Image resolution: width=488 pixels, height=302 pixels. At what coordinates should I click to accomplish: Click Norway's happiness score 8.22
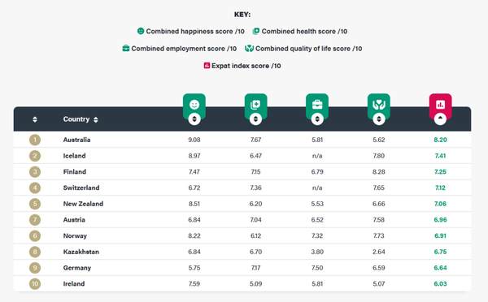point(194,235)
